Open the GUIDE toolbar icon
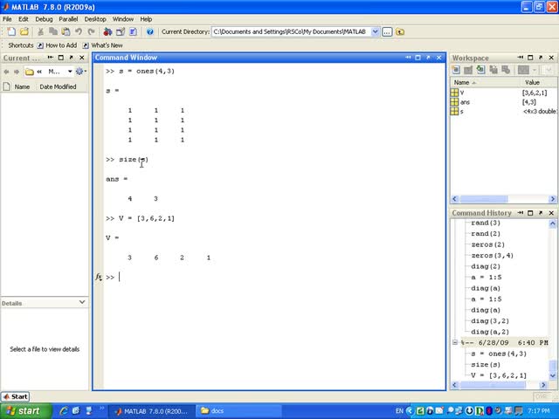 pos(121,31)
